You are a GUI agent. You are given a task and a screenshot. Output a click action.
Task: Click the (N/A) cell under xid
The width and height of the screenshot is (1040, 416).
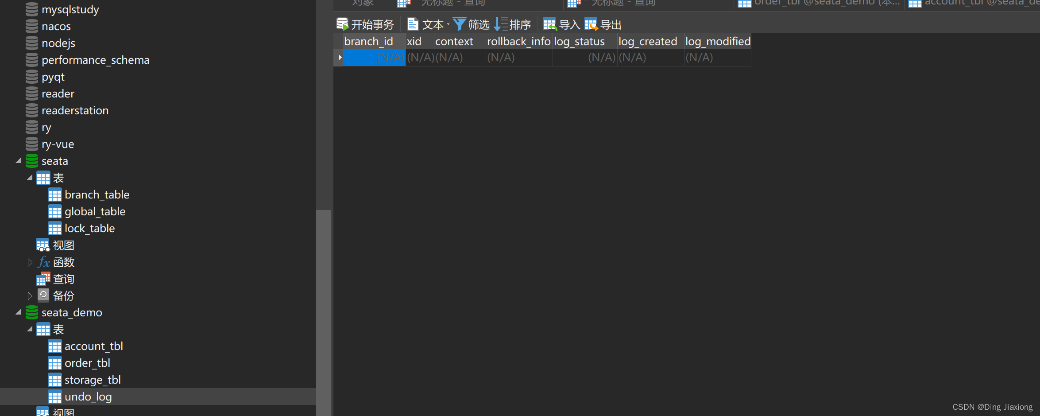(x=420, y=58)
